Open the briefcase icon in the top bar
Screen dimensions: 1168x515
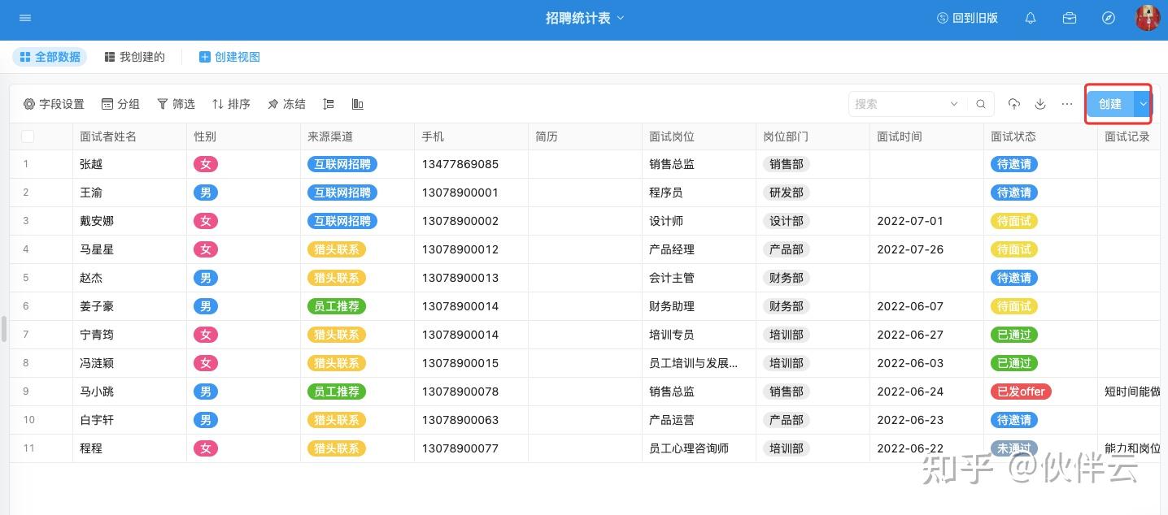tap(1070, 18)
